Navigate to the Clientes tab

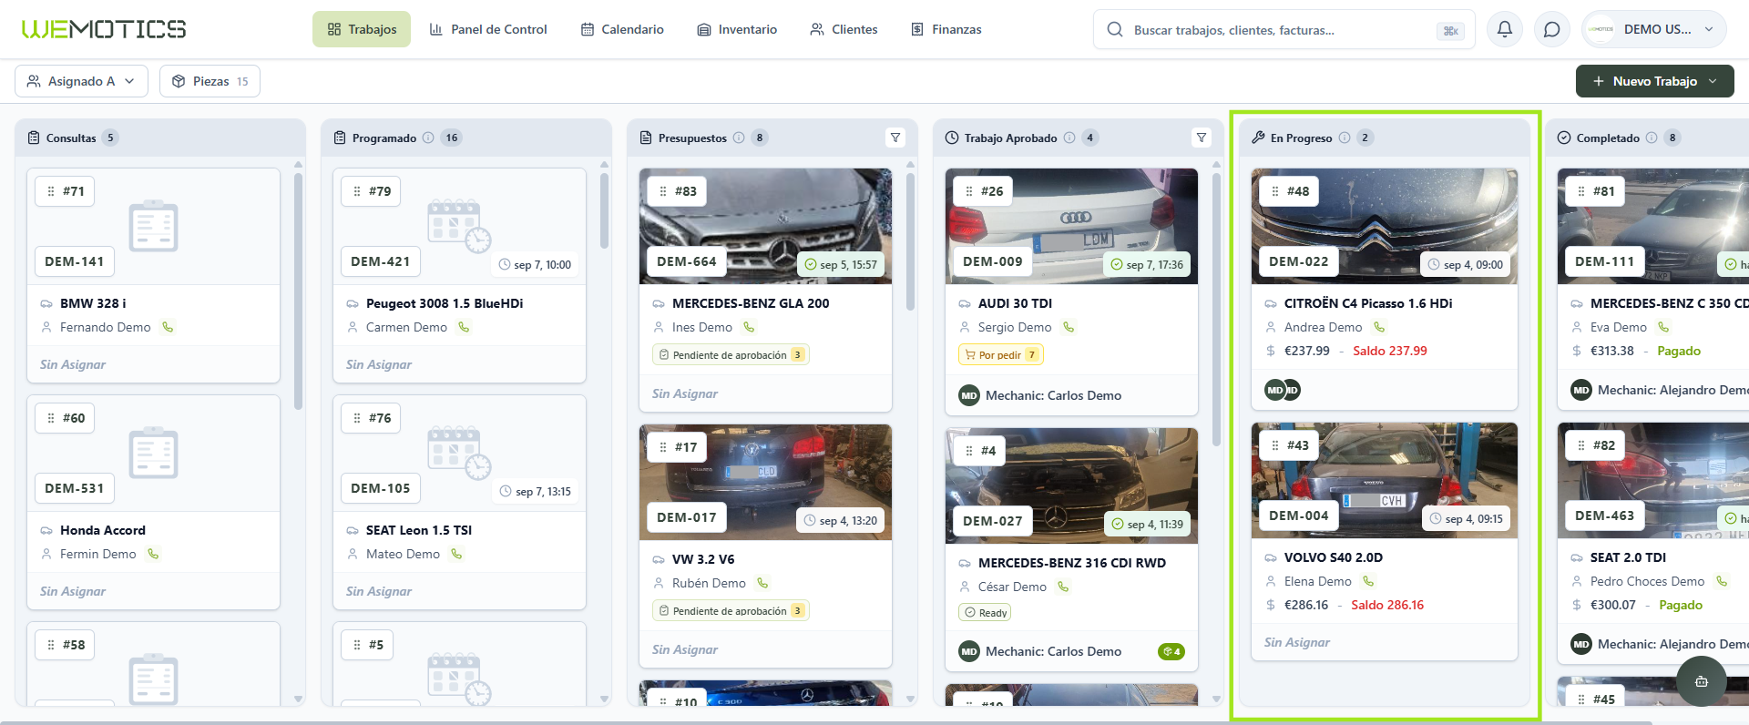tap(844, 29)
